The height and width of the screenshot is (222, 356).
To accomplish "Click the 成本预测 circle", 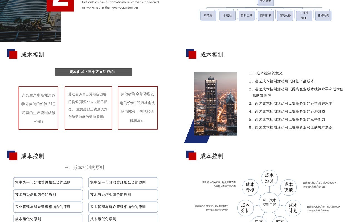I will click(x=269, y=178).
